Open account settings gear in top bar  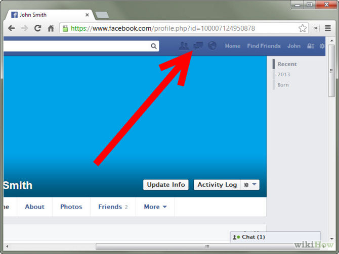point(322,46)
